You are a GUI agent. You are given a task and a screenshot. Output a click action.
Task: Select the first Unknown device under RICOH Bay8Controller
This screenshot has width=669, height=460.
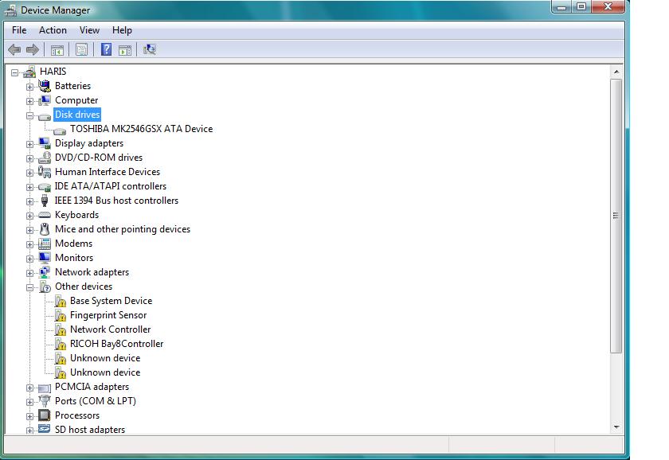pyautogui.click(x=105, y=358)
